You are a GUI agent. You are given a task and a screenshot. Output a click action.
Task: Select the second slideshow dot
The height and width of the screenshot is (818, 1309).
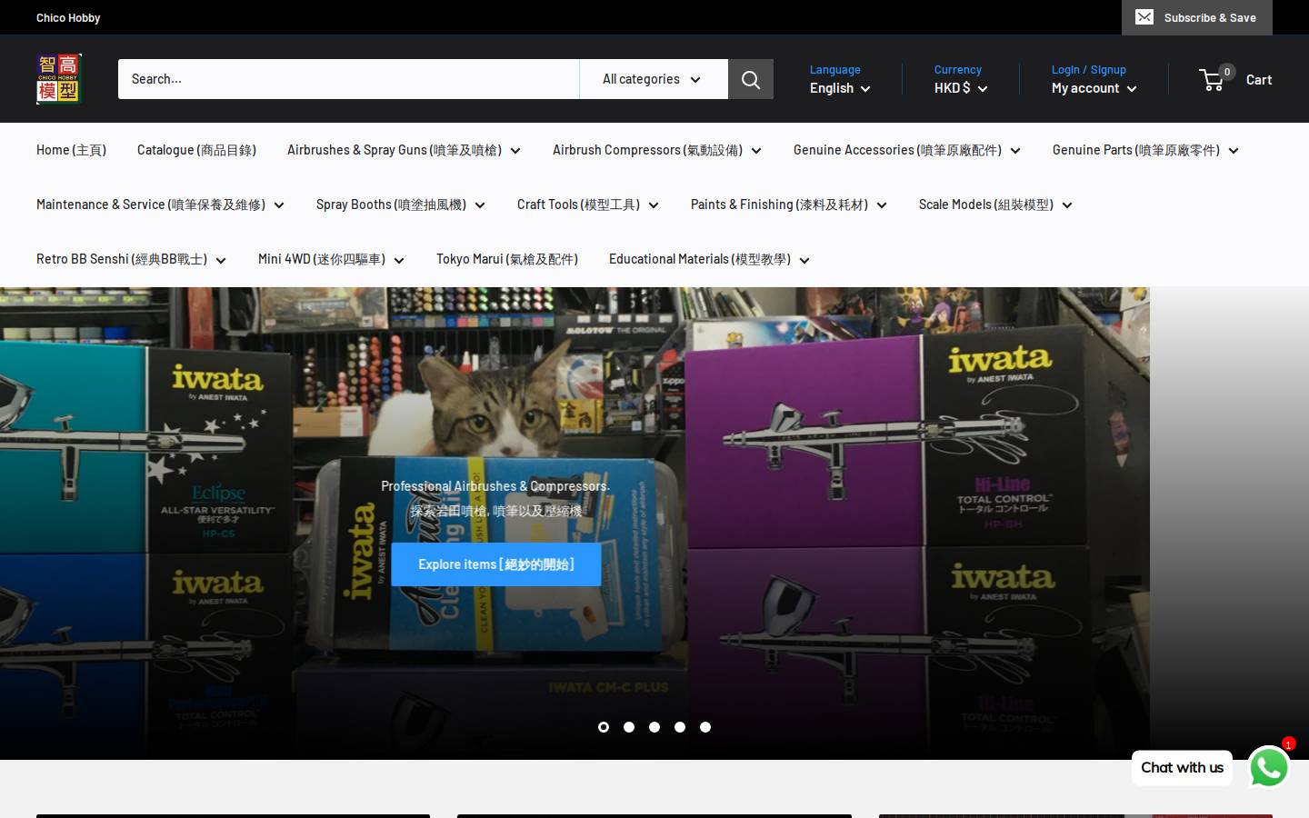click(x=629, y=727)
